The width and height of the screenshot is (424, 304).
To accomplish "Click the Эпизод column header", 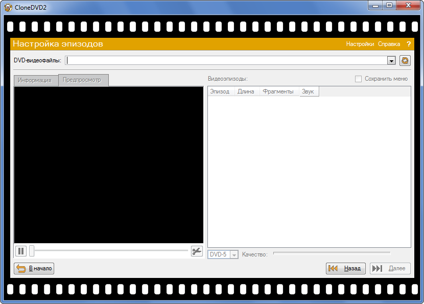I will pos(220,91).
